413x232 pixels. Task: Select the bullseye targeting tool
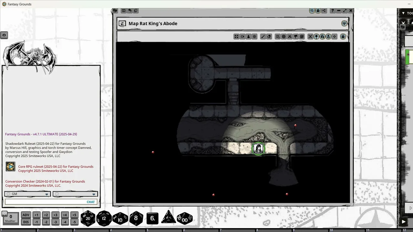point(284,36)
